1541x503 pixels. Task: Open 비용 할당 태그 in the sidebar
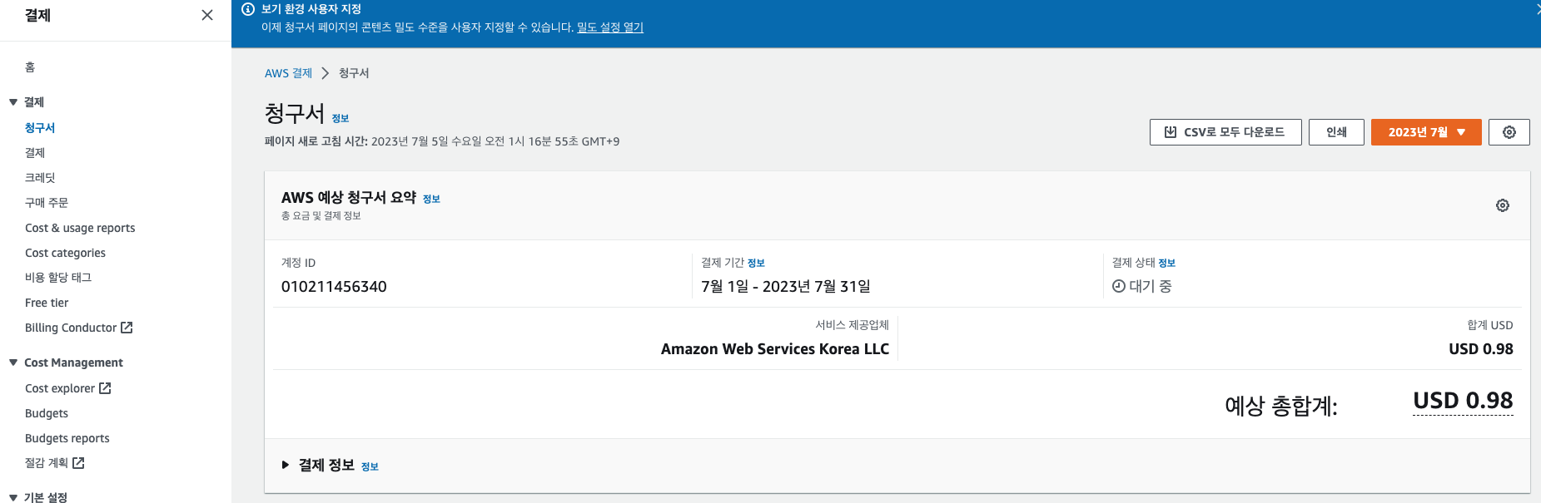click(x=58, y=277)
